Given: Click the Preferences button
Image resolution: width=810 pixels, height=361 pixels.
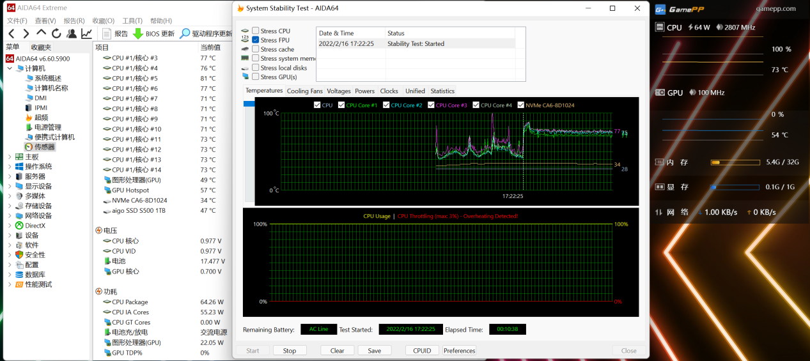Looking at the screenshot, I should coord(459,351).
